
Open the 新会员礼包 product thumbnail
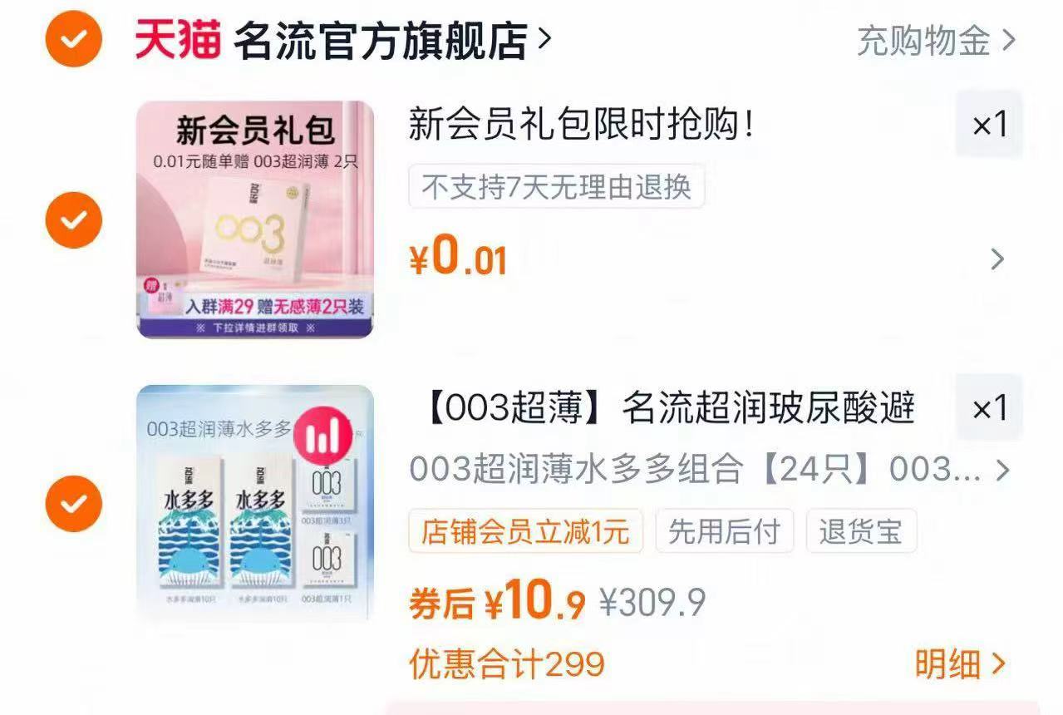tap(255, 219)
